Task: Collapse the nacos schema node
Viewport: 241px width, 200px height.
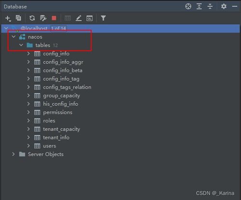Action: (x=13, y=37)
